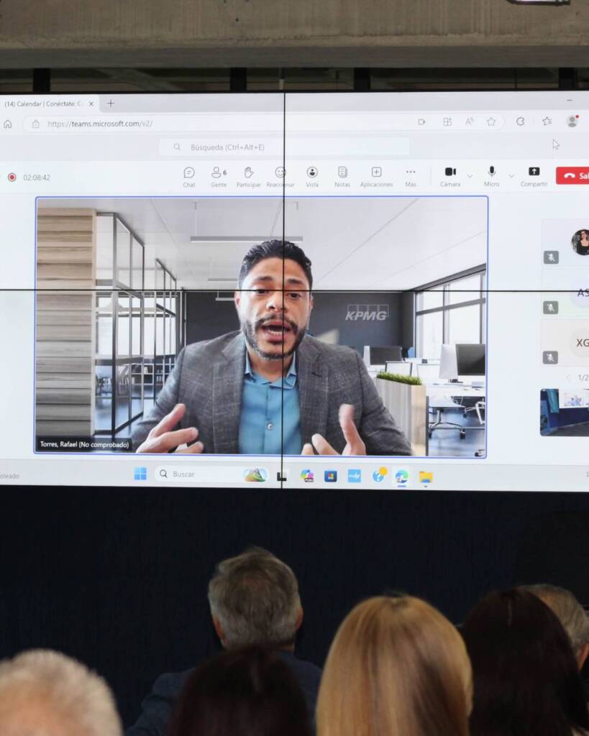The image size is (589, 736).
Task: Leave the call with red Salir button
Action: click(573, 175)
